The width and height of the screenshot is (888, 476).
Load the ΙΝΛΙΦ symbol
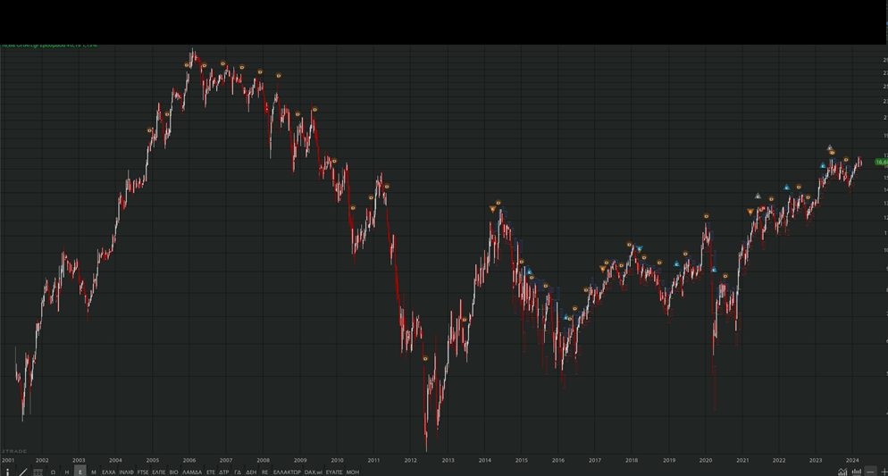point(126,472)
